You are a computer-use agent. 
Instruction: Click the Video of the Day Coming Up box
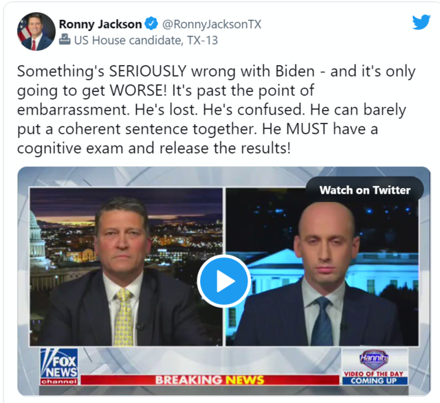(x=375, y=377)
